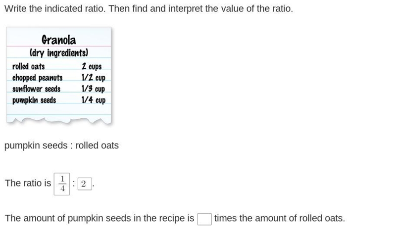
Task: Click the "chopped peanuts" ingredient label
Action: [x=38, y=78]
